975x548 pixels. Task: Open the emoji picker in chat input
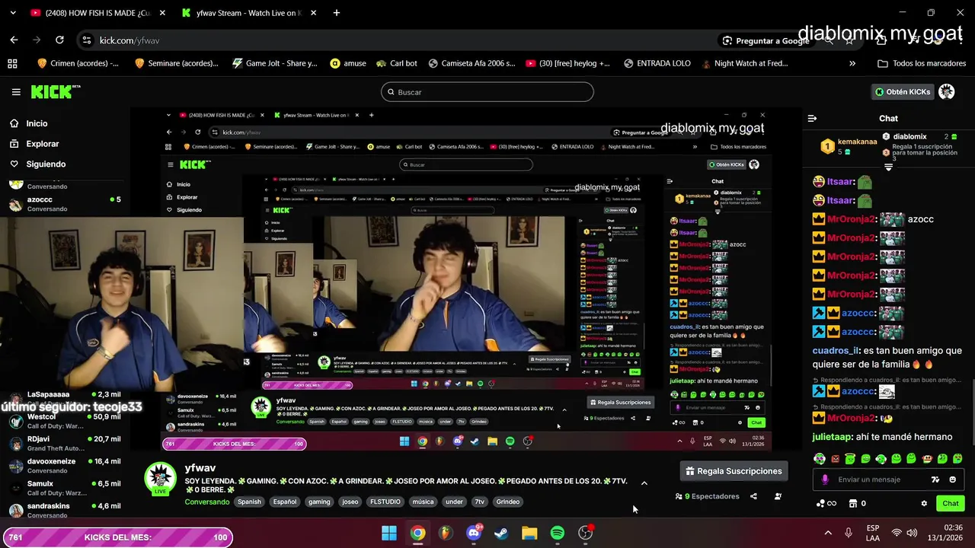click(952, 479)
